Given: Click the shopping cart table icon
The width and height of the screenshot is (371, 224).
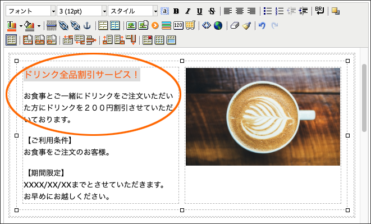Looking at the screenshot, I should 190,26.
